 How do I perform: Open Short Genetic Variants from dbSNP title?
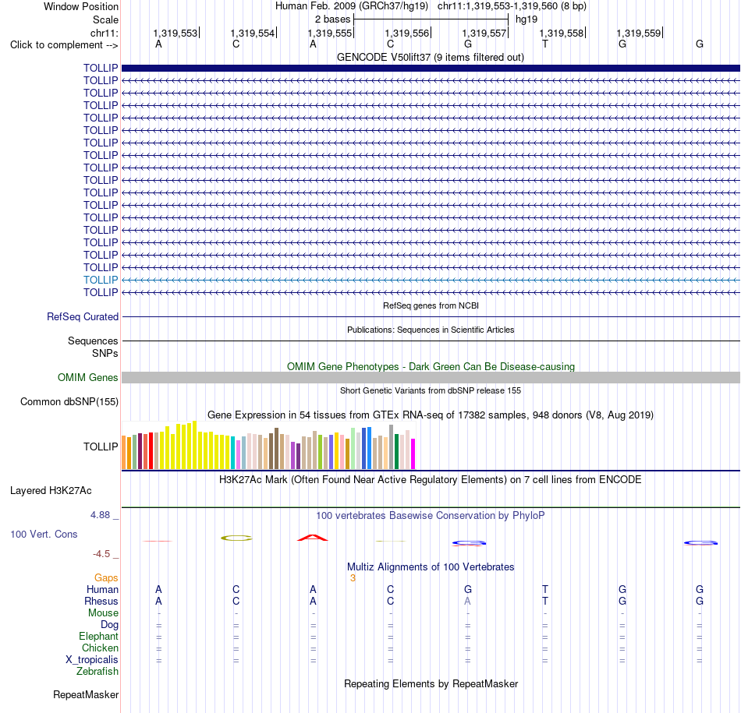(x=431, y=390)
